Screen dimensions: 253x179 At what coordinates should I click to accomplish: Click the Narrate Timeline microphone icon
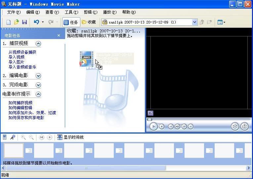(x=13, y=137)
